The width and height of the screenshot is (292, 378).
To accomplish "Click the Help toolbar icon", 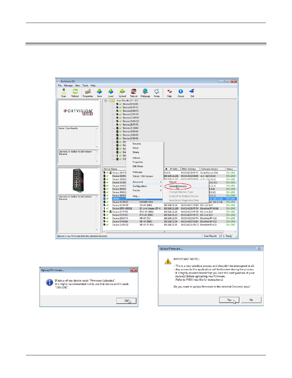I will point(169,92).
